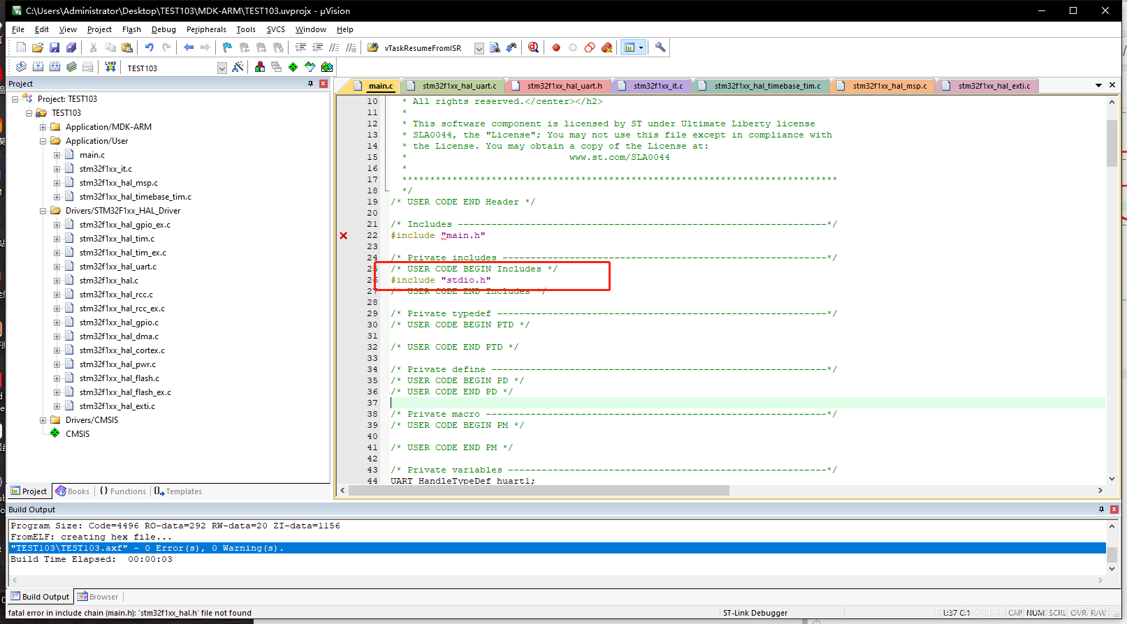Image resolution: width=1127 pixels, height=624 pixels.
Task: Indent the selected text lines
Action: click(301, 47)
